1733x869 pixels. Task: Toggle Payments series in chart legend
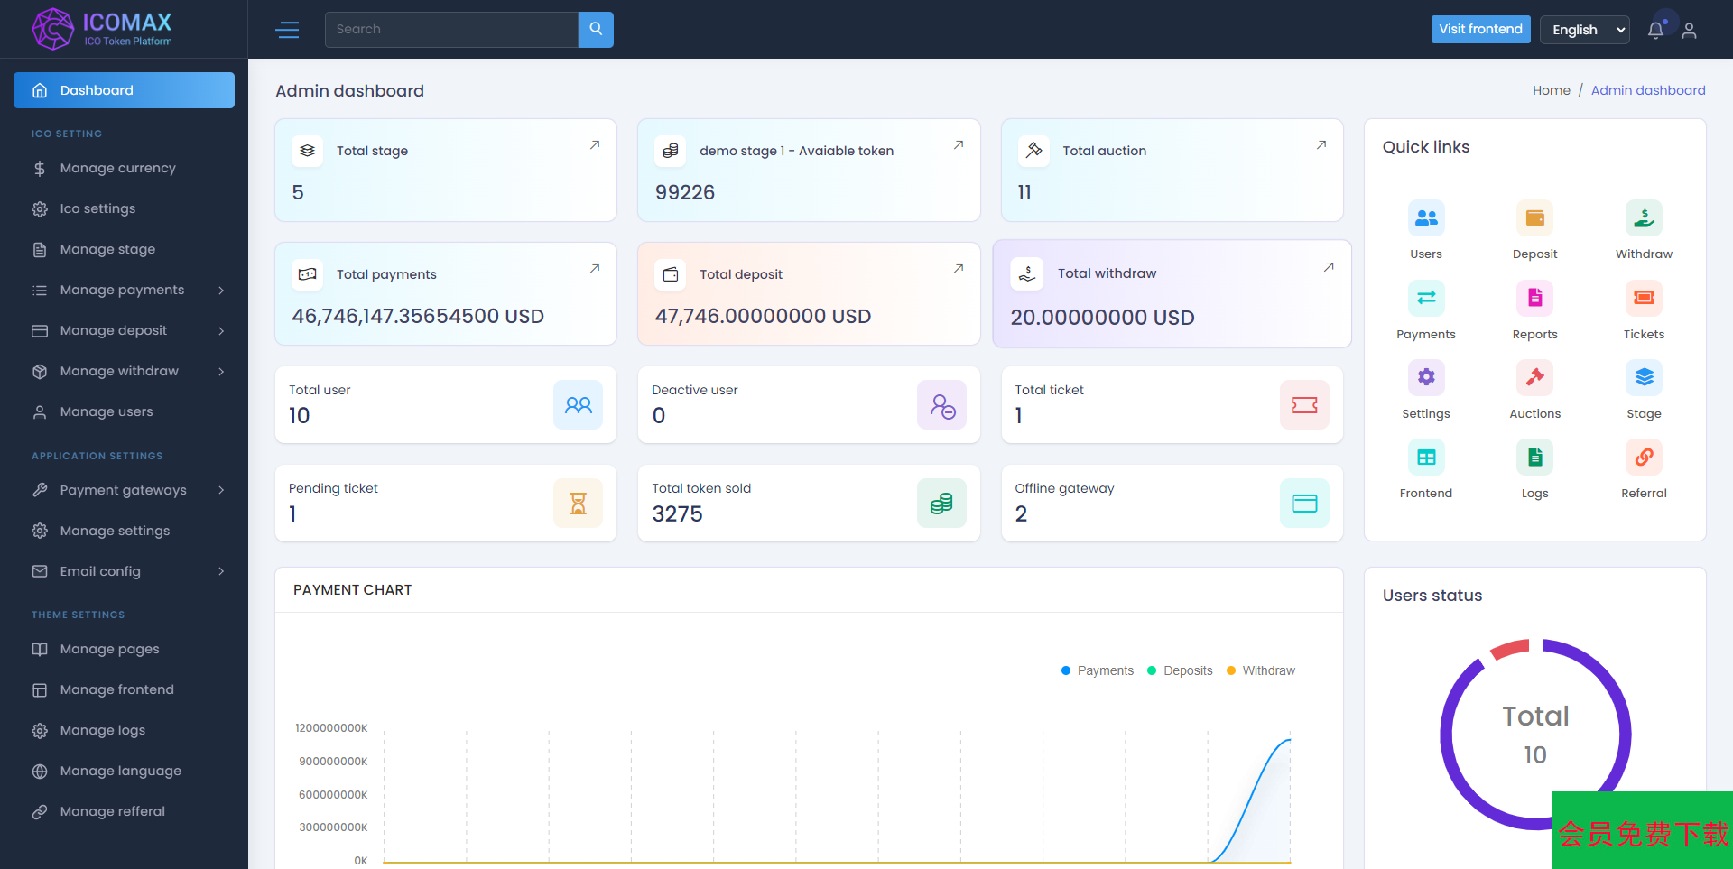click(1098, 670)
